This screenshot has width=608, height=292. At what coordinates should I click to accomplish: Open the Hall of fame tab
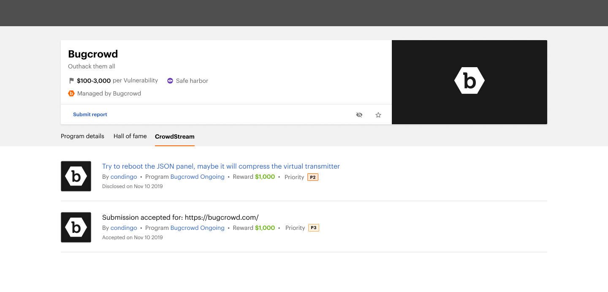point(130,136)
